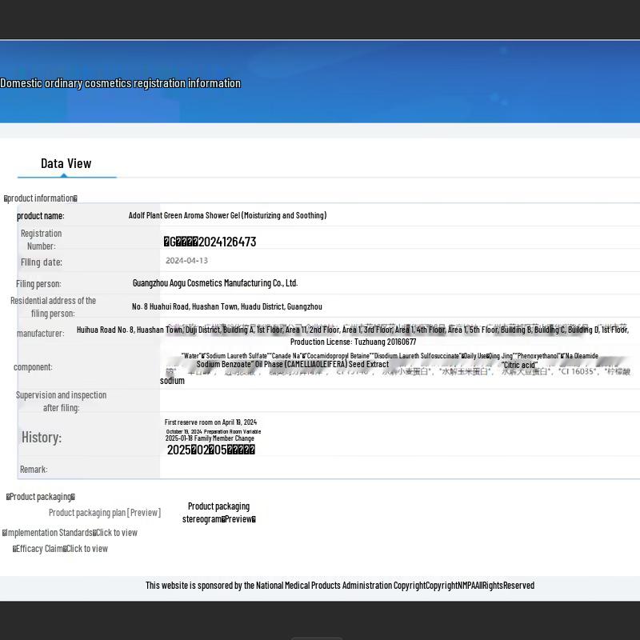
Task: Click the Sodium Benzoate component entry
Action: click(x=224, y=364)
